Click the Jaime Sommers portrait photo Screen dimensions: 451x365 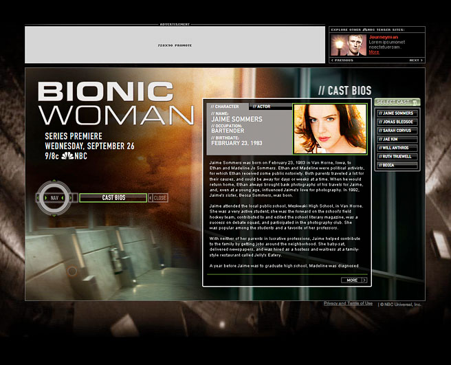[x=330, y=129]
